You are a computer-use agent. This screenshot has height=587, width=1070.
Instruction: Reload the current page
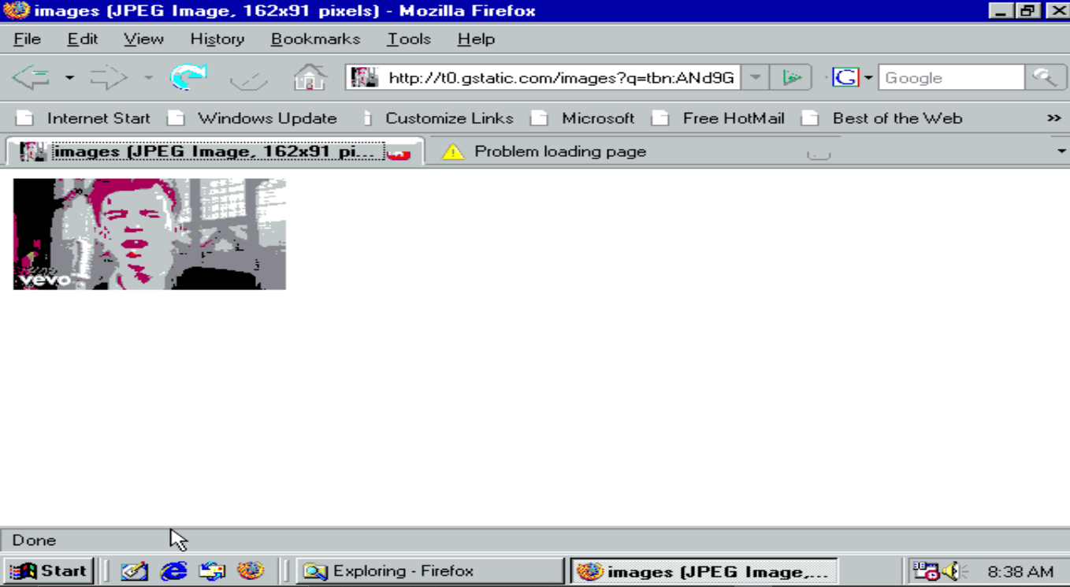(x=188, y=77)
